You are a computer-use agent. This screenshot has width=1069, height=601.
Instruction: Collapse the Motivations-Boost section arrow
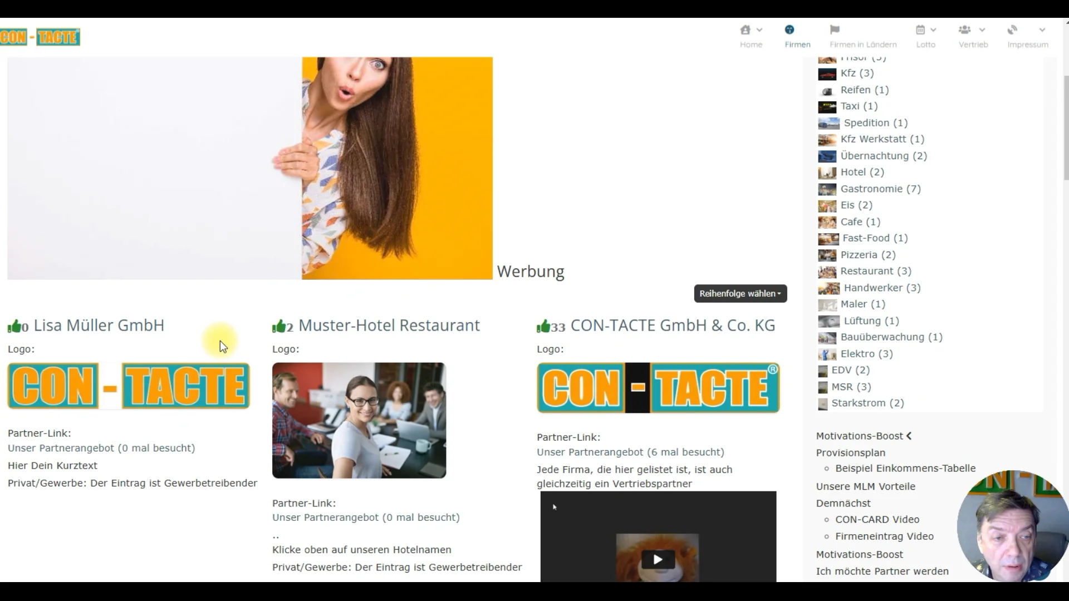909,436
